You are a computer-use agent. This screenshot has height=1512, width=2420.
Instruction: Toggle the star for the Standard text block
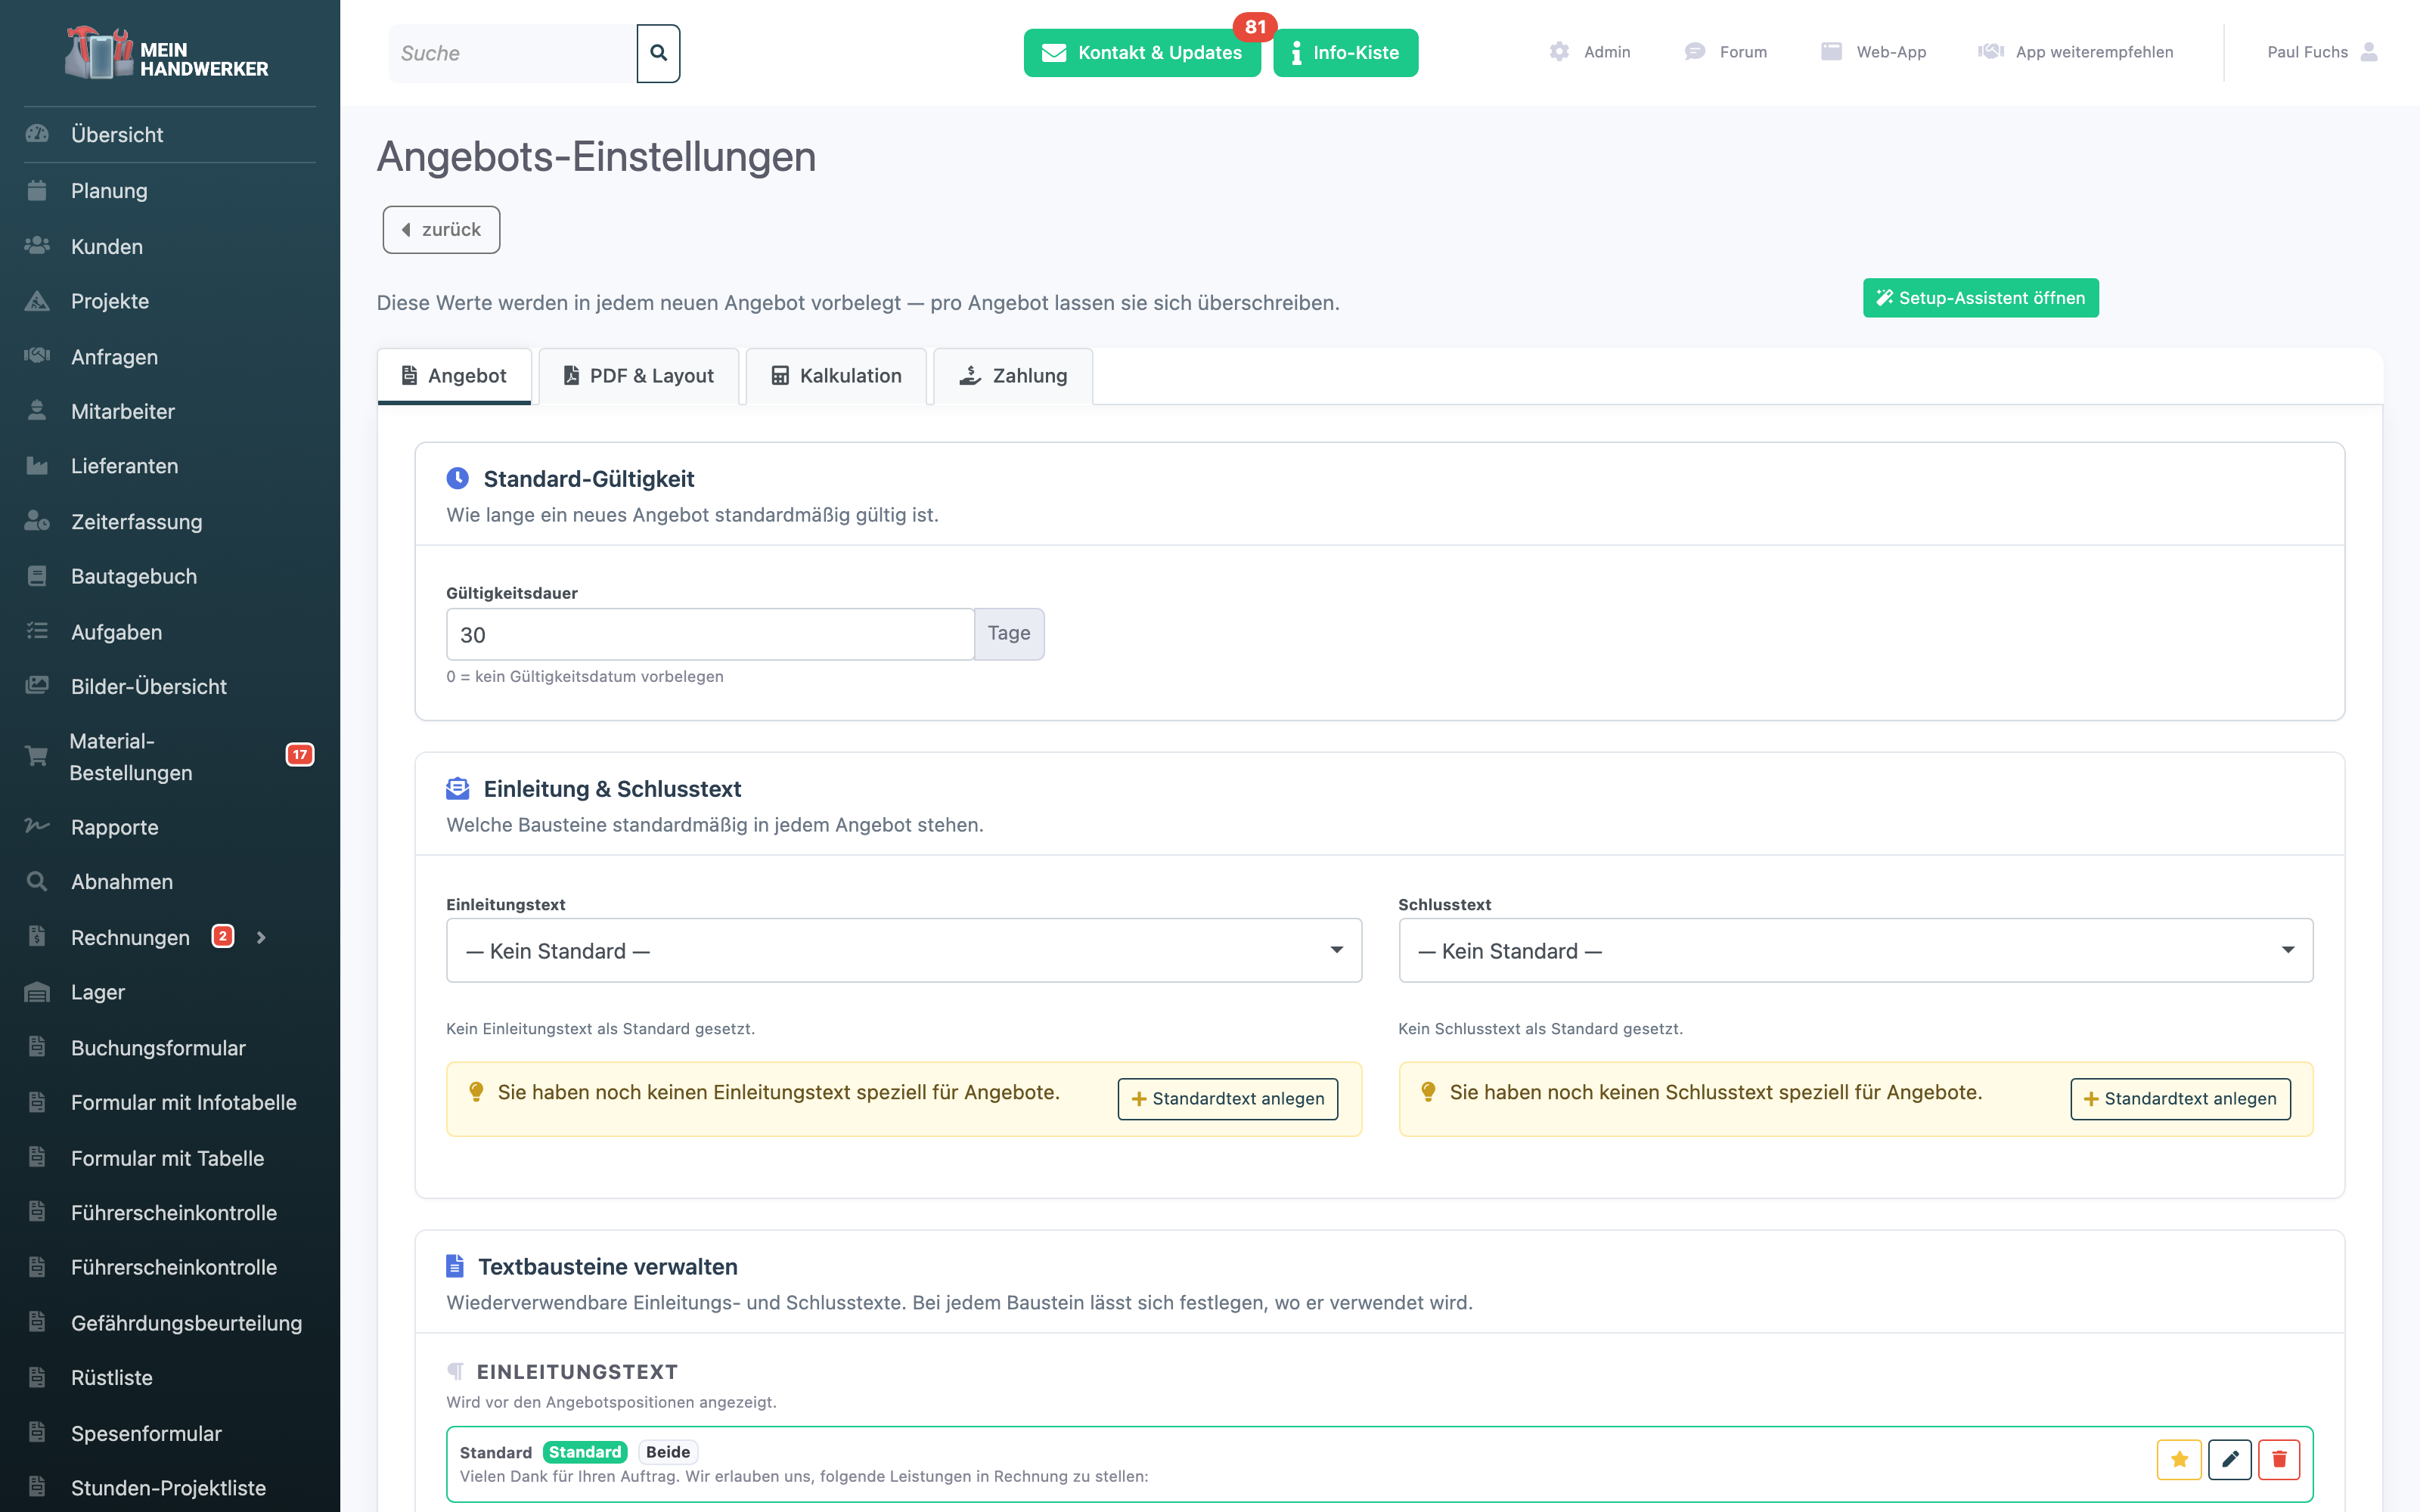click(2179, 1460)
